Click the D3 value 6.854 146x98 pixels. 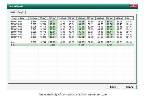pos(34,22)
